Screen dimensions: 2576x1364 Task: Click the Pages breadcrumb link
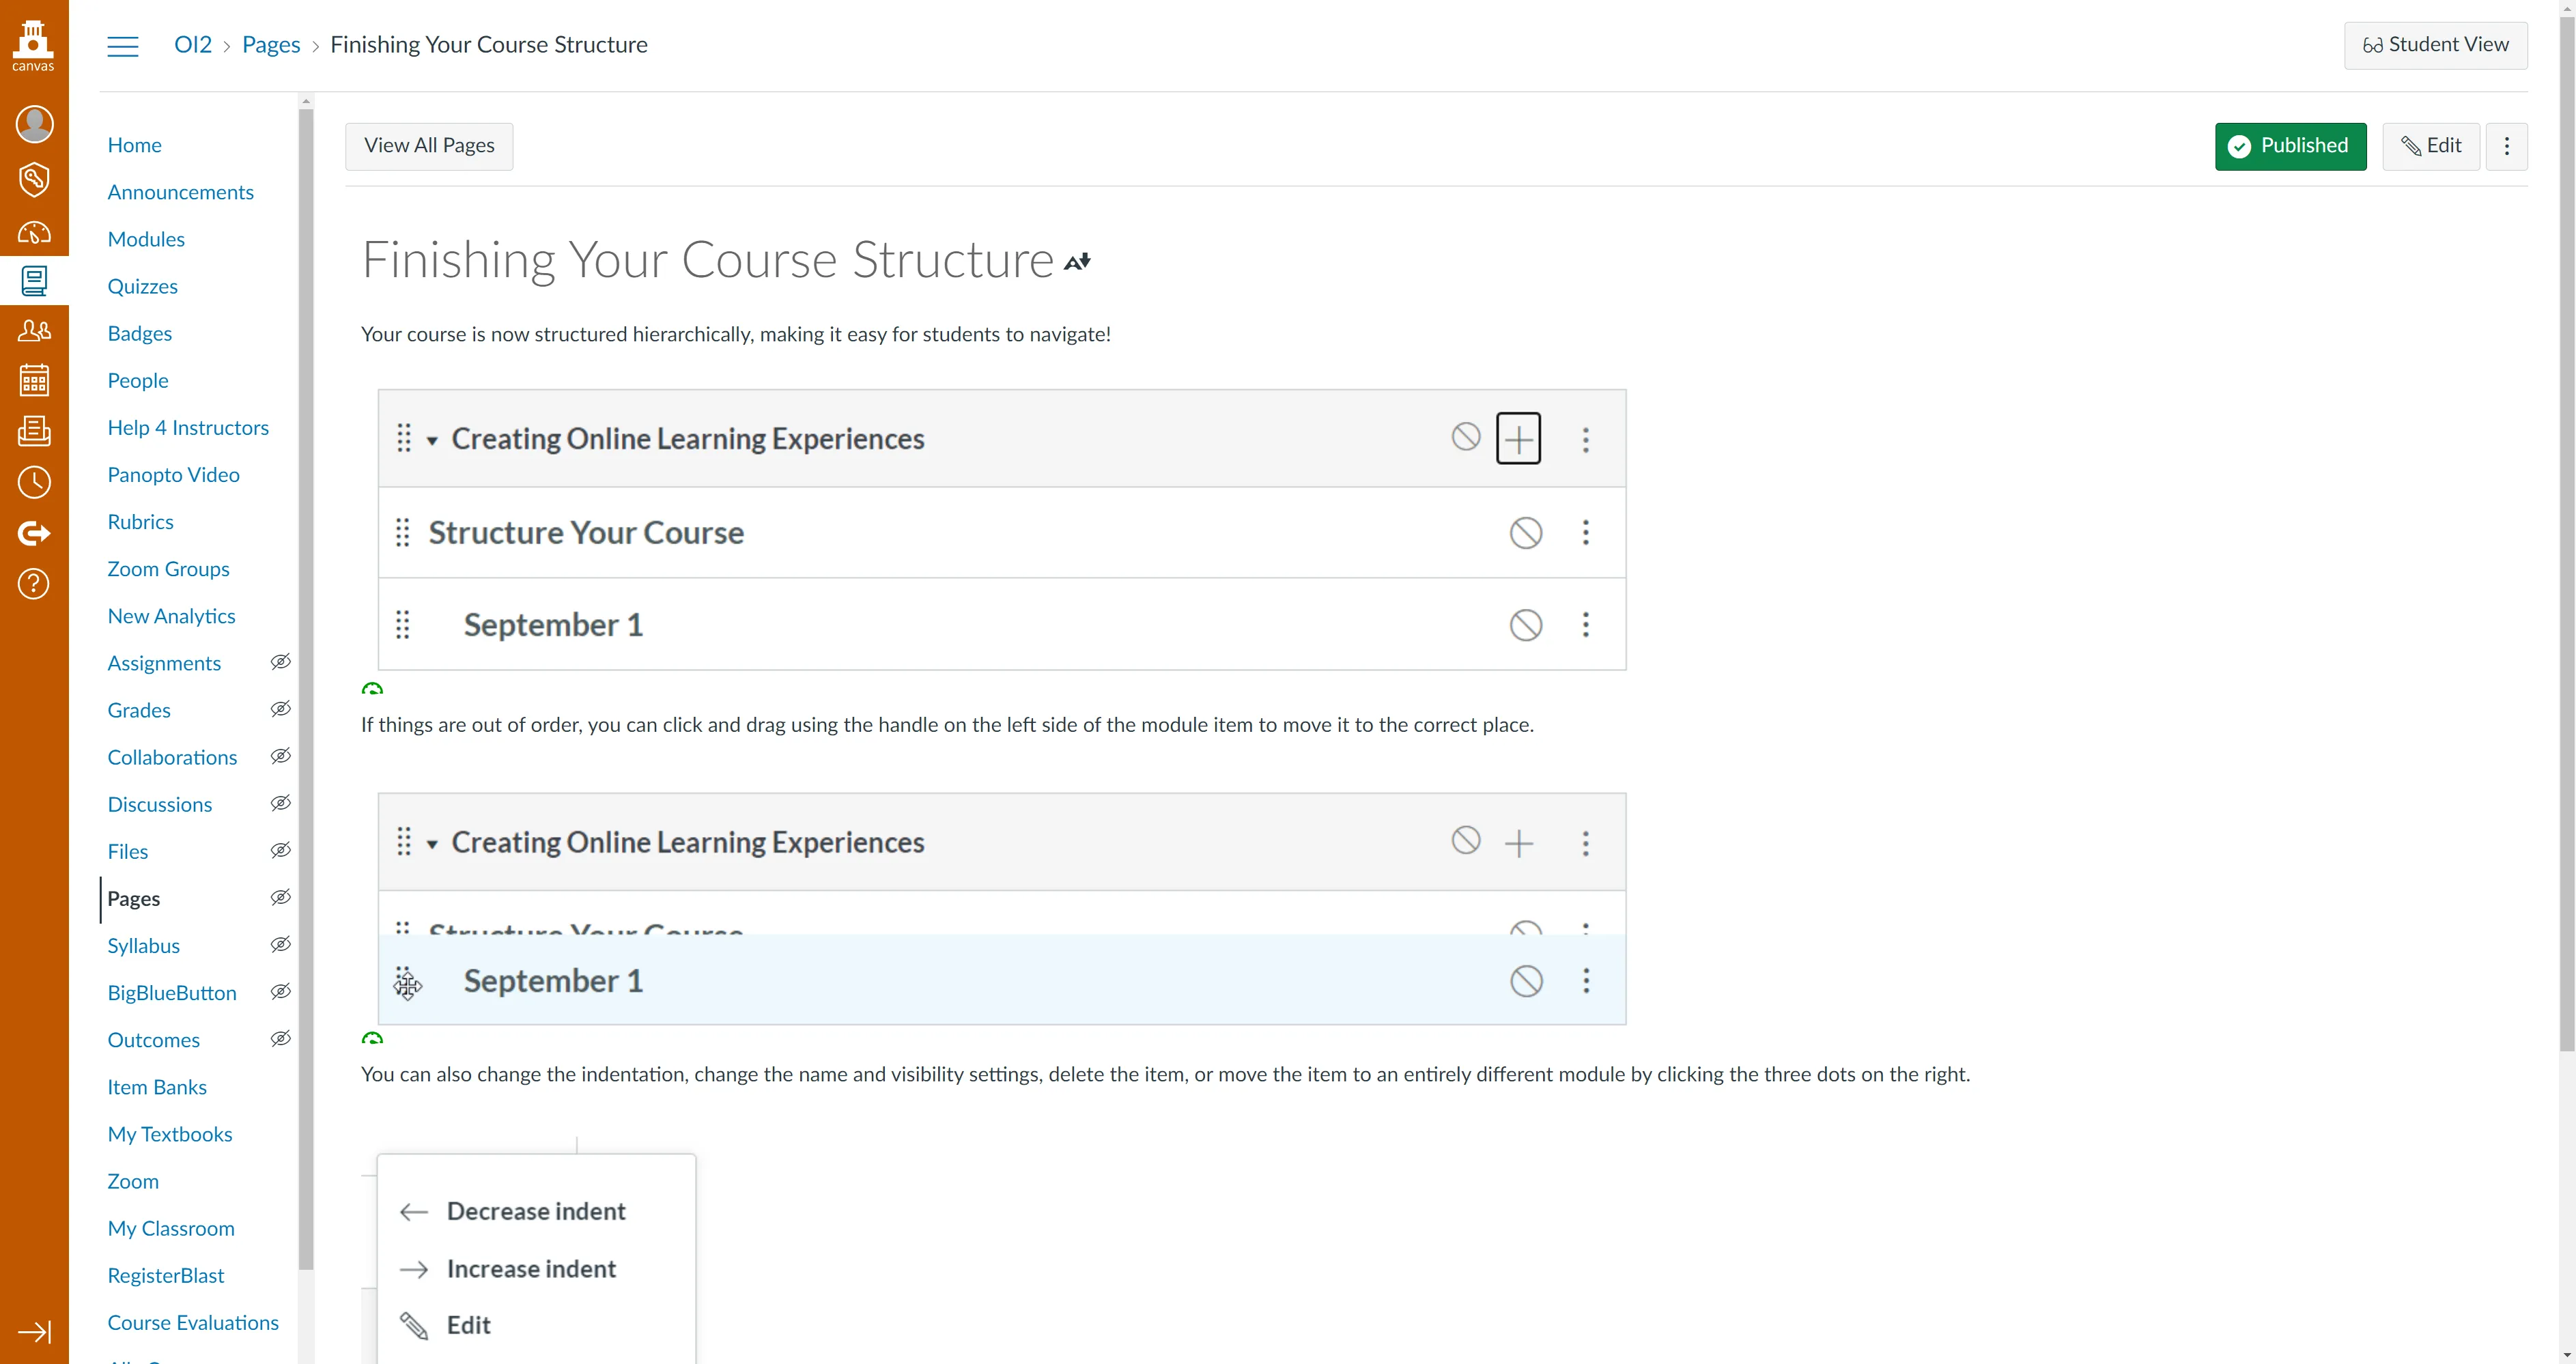[271, 44]
